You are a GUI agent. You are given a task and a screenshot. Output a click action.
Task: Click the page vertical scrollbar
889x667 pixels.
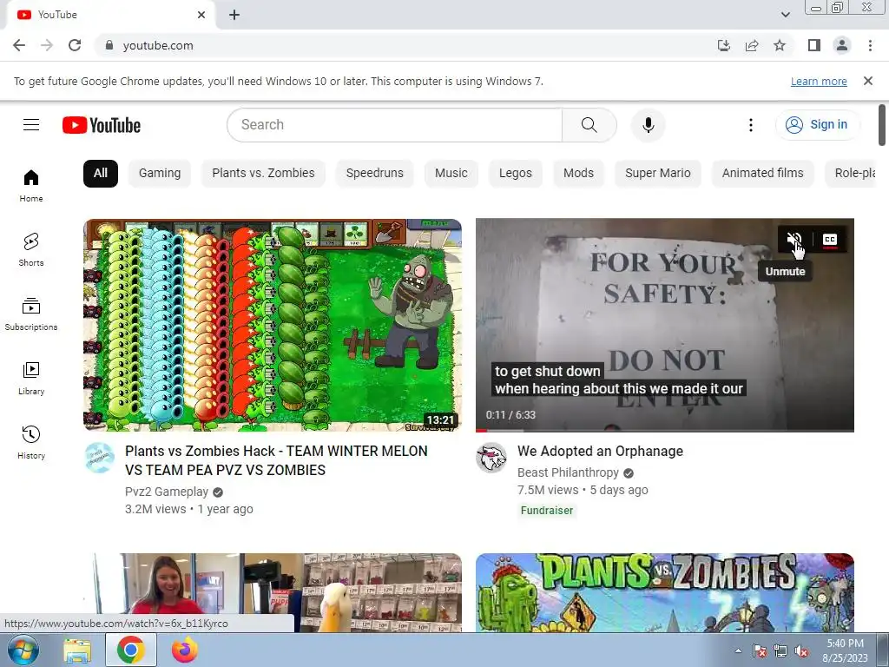882,125
